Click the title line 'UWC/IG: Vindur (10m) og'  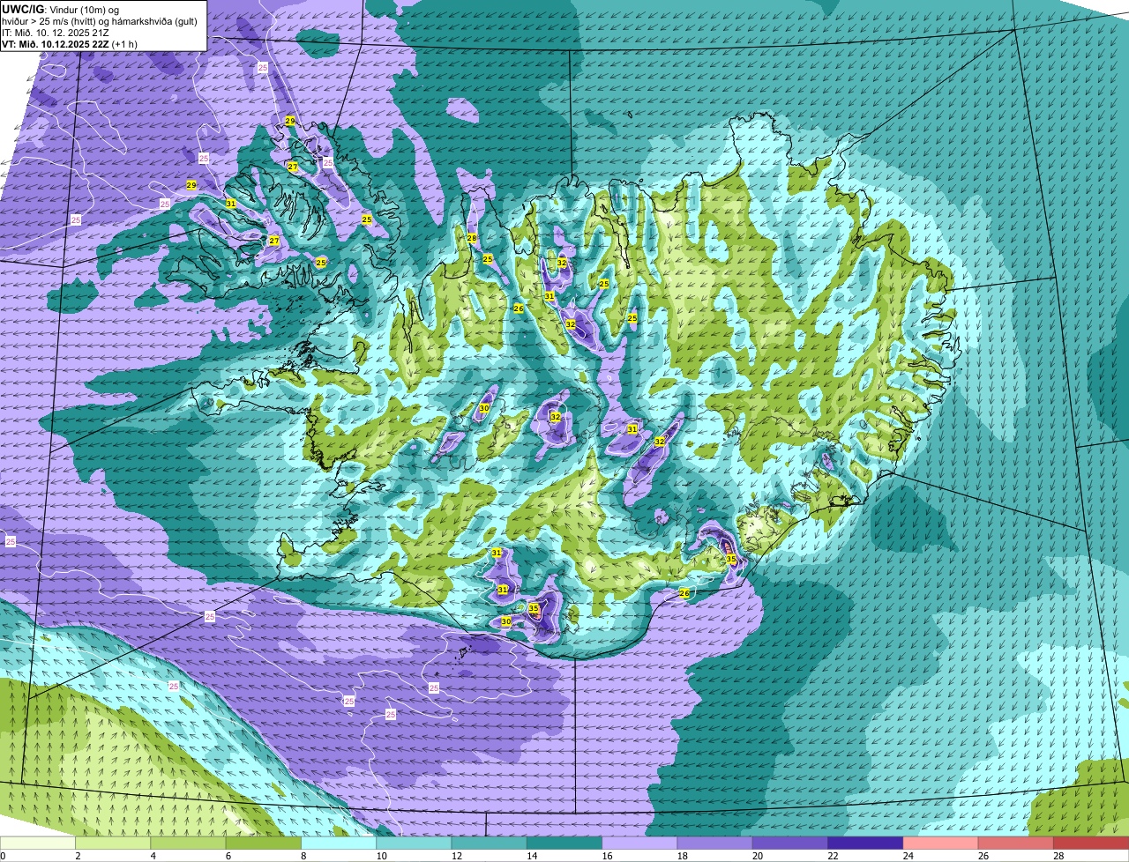coord(60,9)
